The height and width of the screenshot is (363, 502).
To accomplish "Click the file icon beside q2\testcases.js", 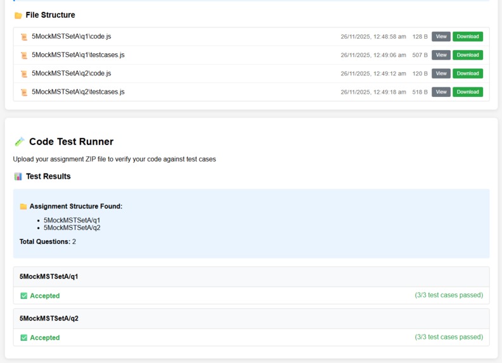I will 24,92.
